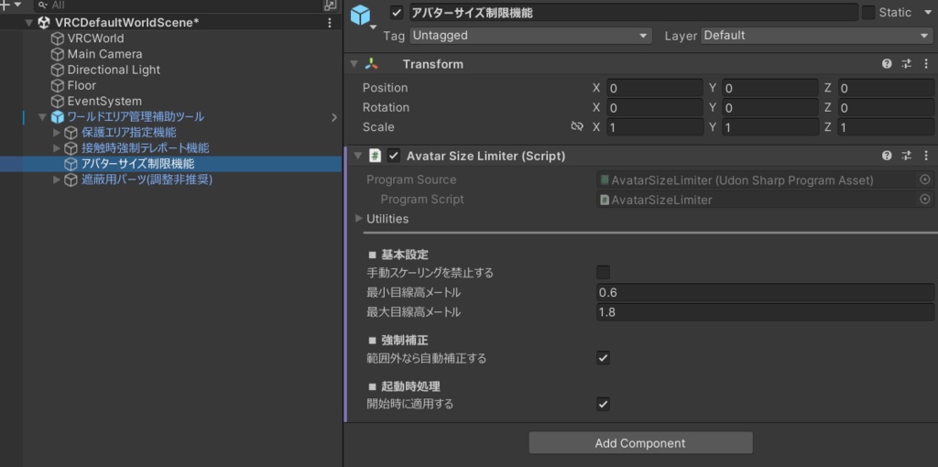Uncheck 範囲外なら自動補正する

(603, 359)
